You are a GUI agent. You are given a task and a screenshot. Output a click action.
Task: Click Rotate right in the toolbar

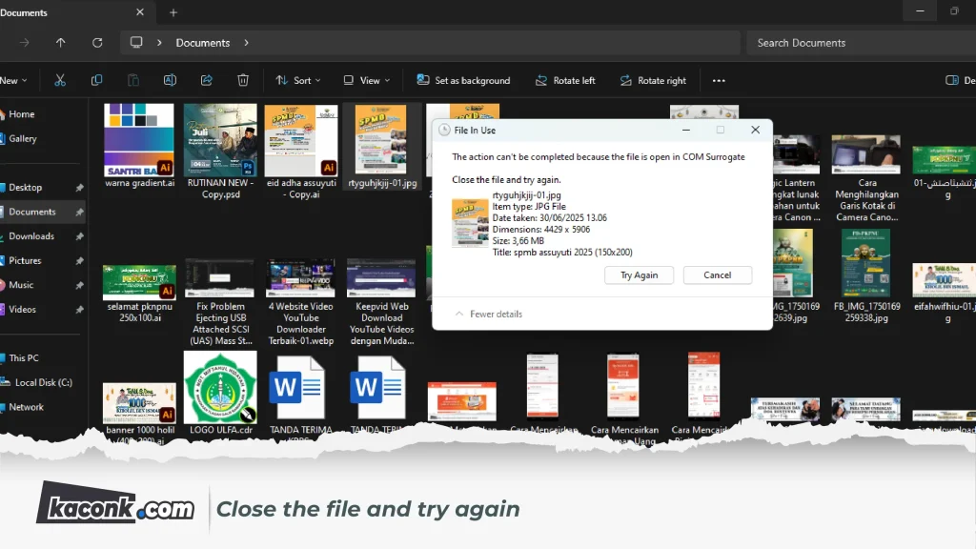point(653,80)
